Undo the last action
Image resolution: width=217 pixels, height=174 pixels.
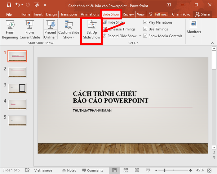point(18,5)
